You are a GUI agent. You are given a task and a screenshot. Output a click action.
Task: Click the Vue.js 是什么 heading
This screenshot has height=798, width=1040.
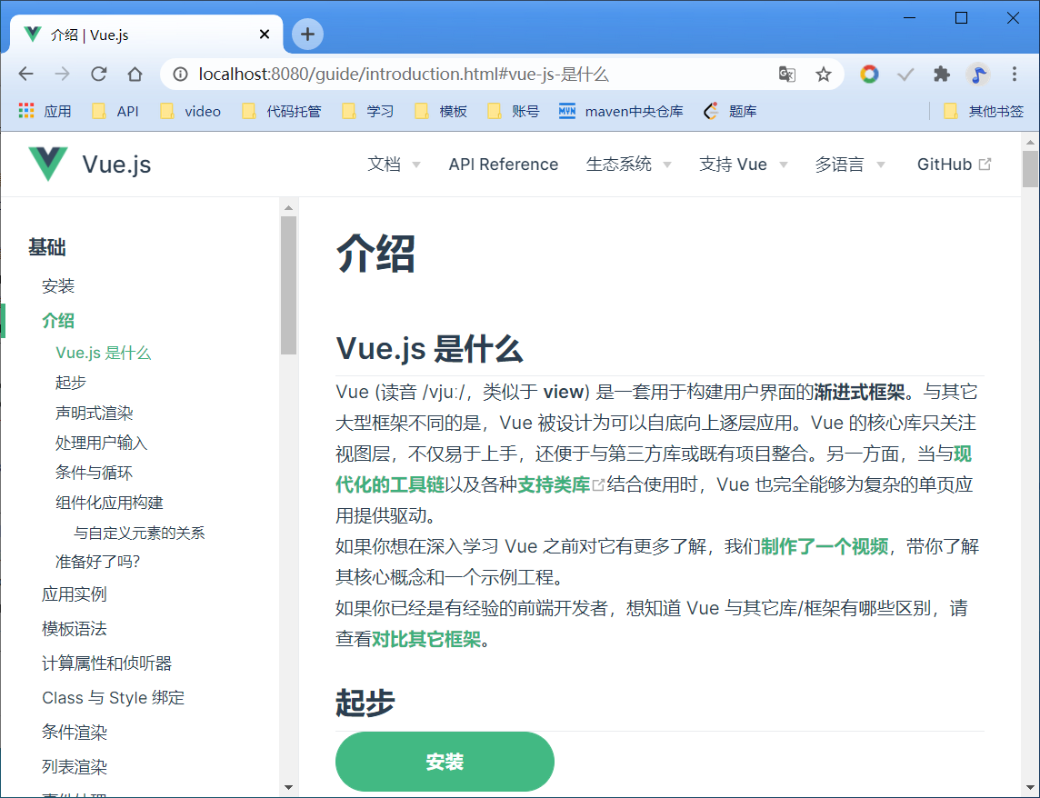430,347
